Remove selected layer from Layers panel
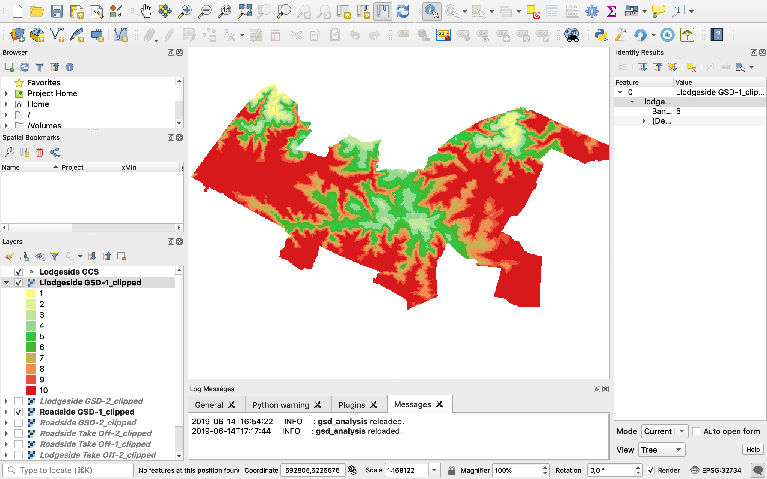767x479 pixels. pyautogui.click(x=122, y=256)
